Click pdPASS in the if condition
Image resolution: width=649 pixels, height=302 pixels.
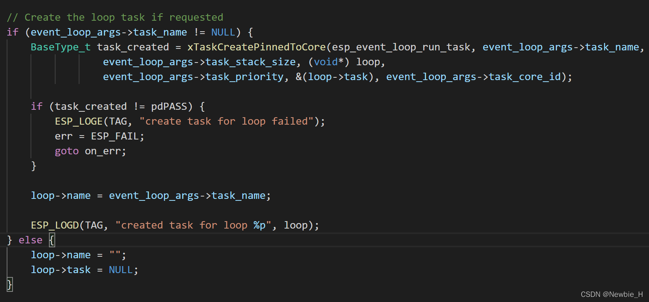(169, 107)
